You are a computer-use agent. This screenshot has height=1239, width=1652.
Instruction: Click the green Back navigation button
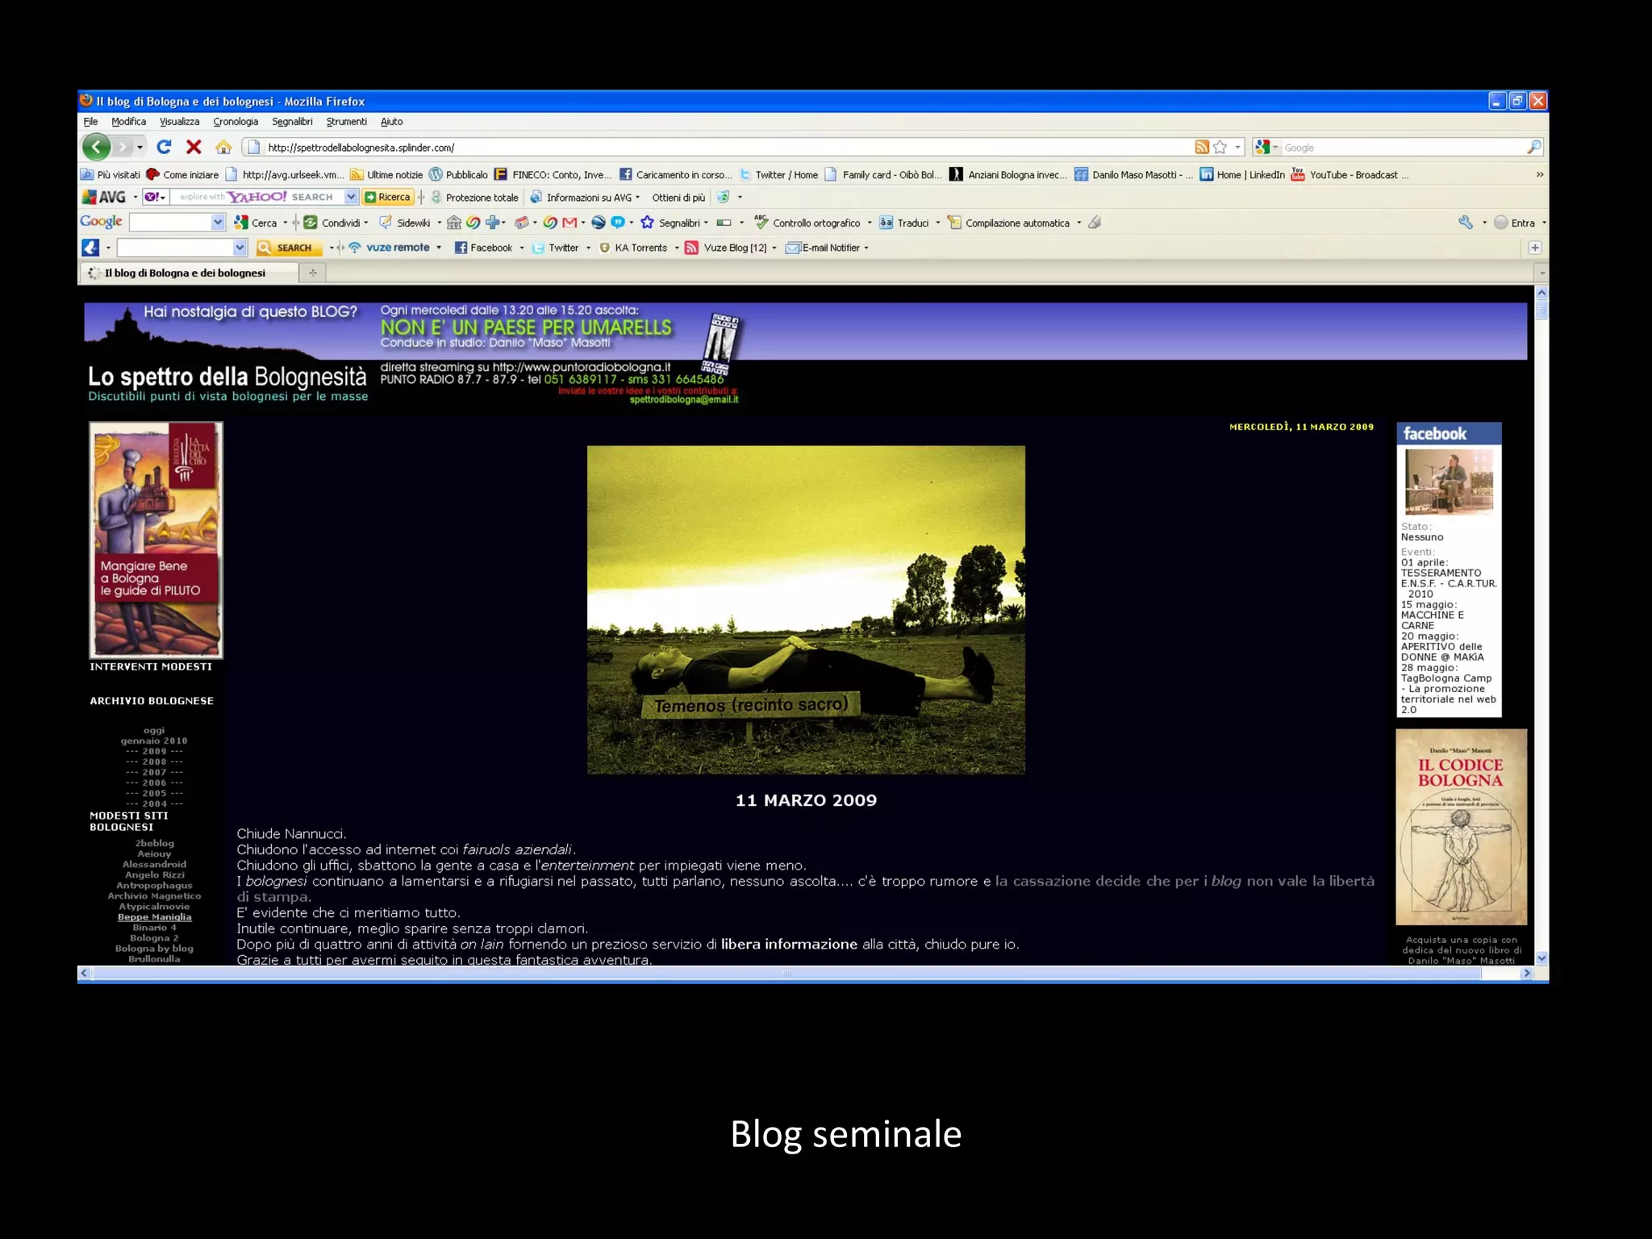pyautogui.click(x=96, y=147)
